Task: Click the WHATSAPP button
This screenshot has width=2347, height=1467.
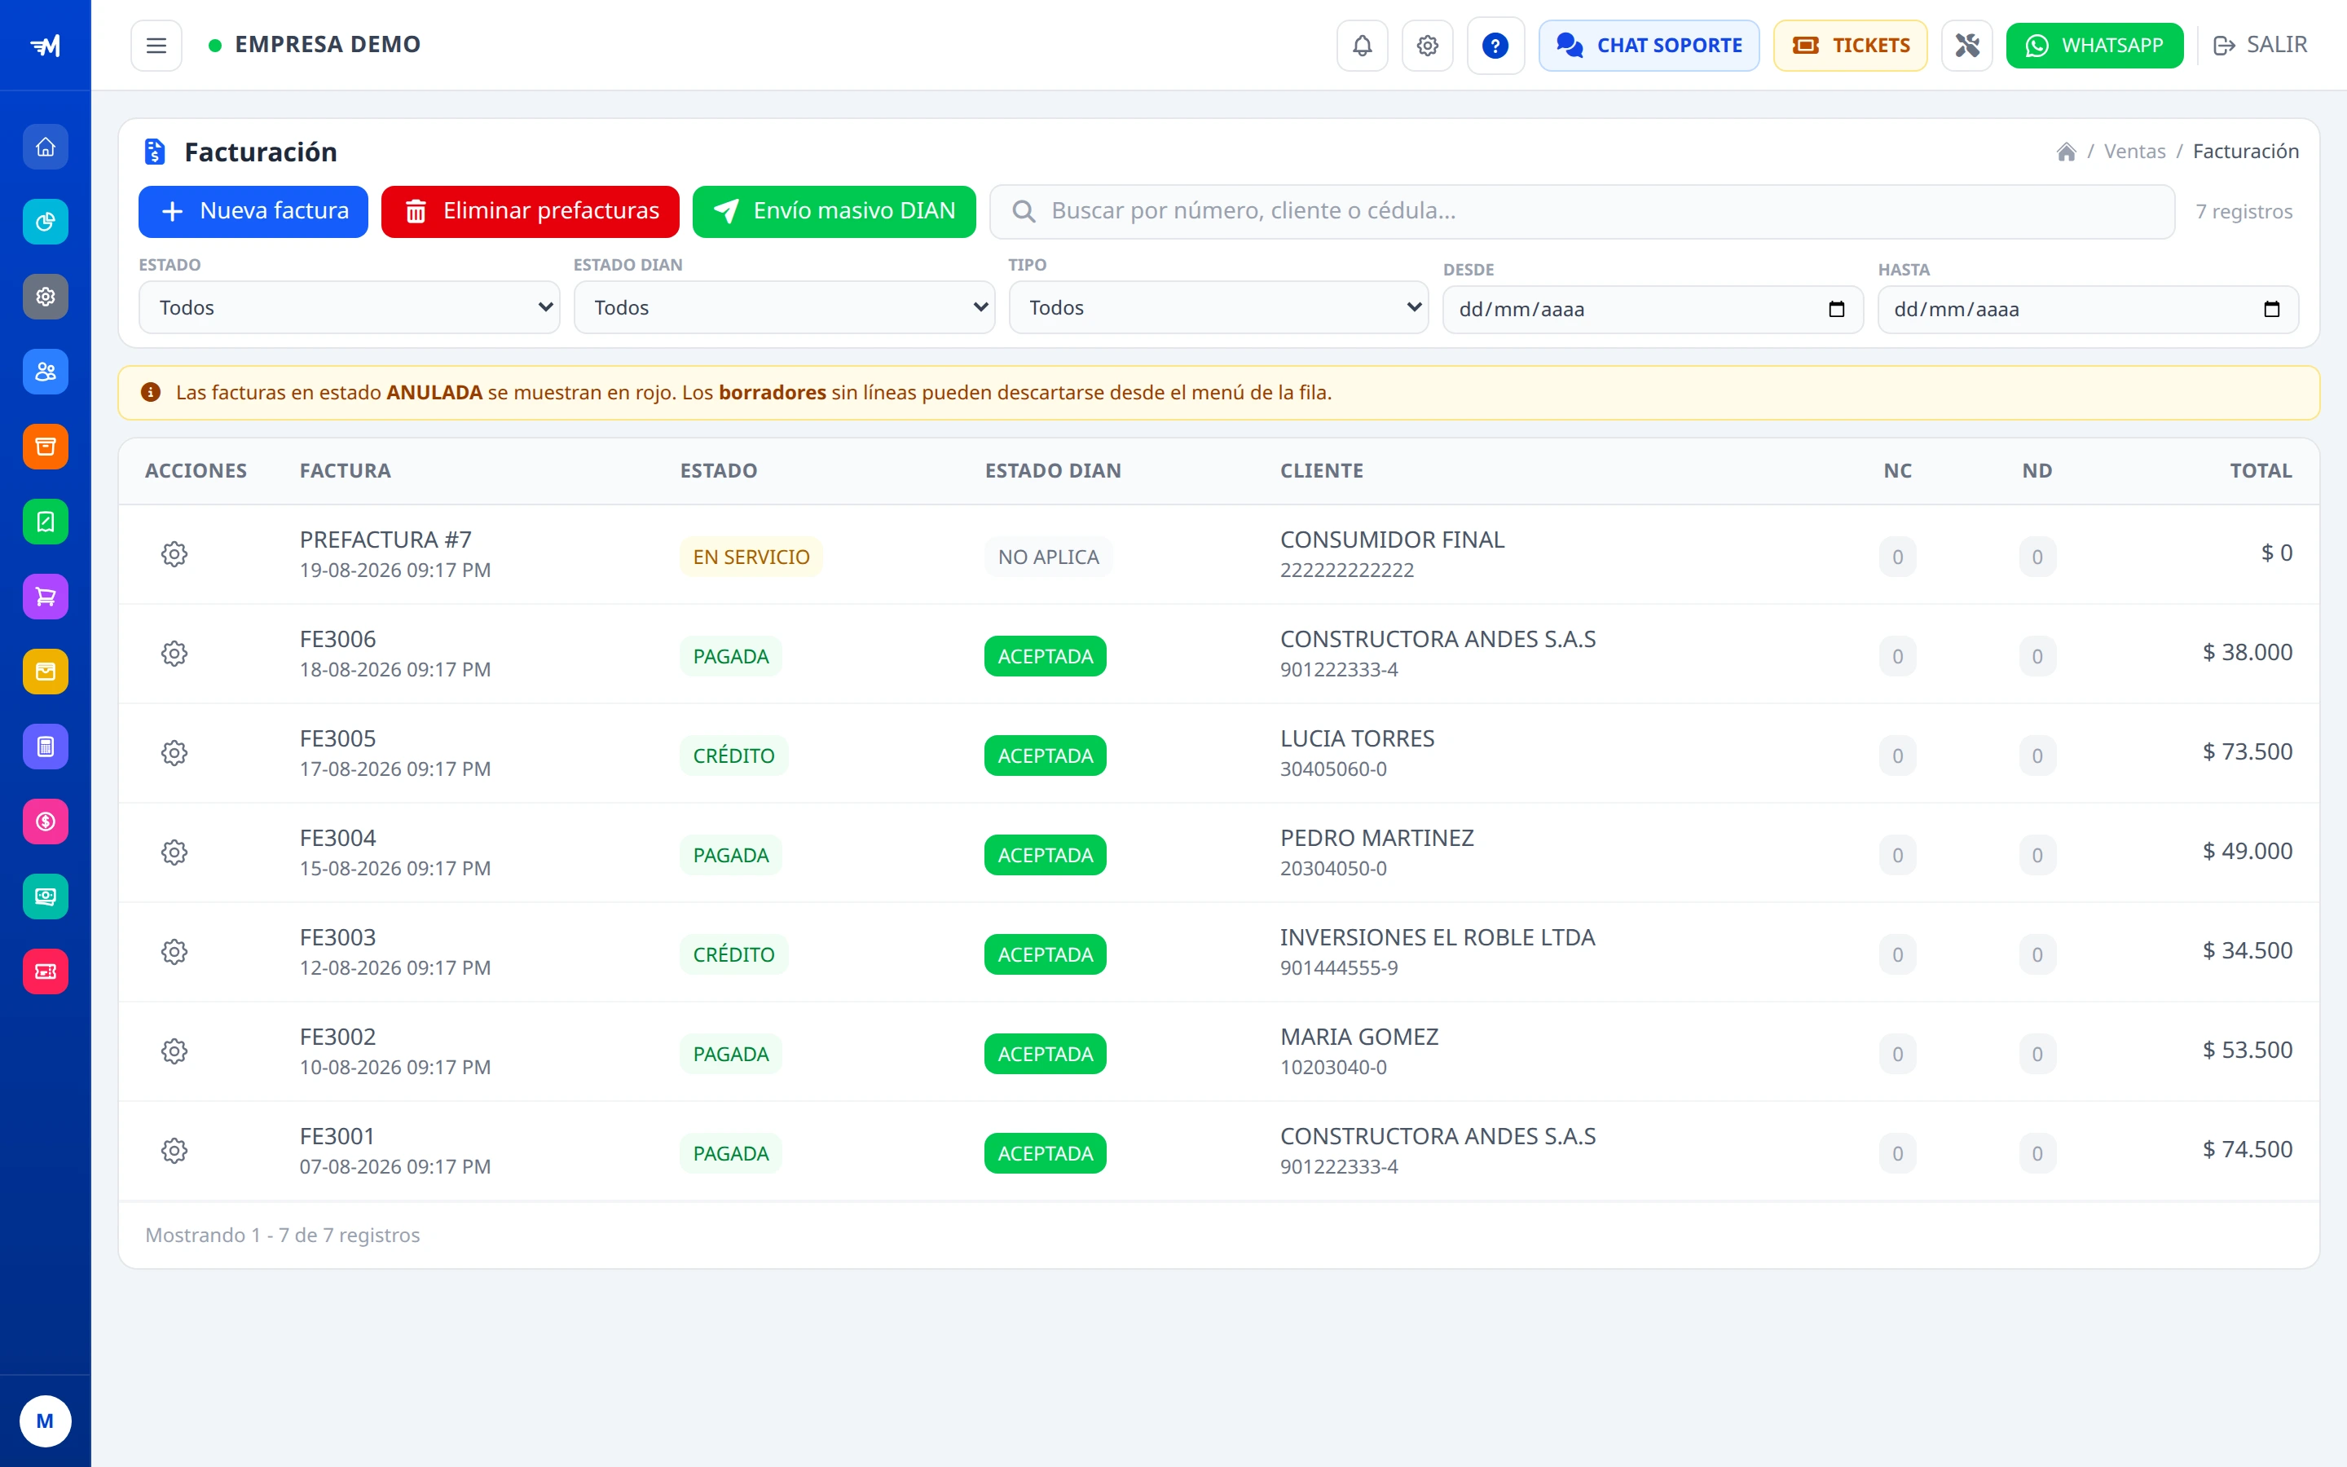Action: tap(2095, 46)
